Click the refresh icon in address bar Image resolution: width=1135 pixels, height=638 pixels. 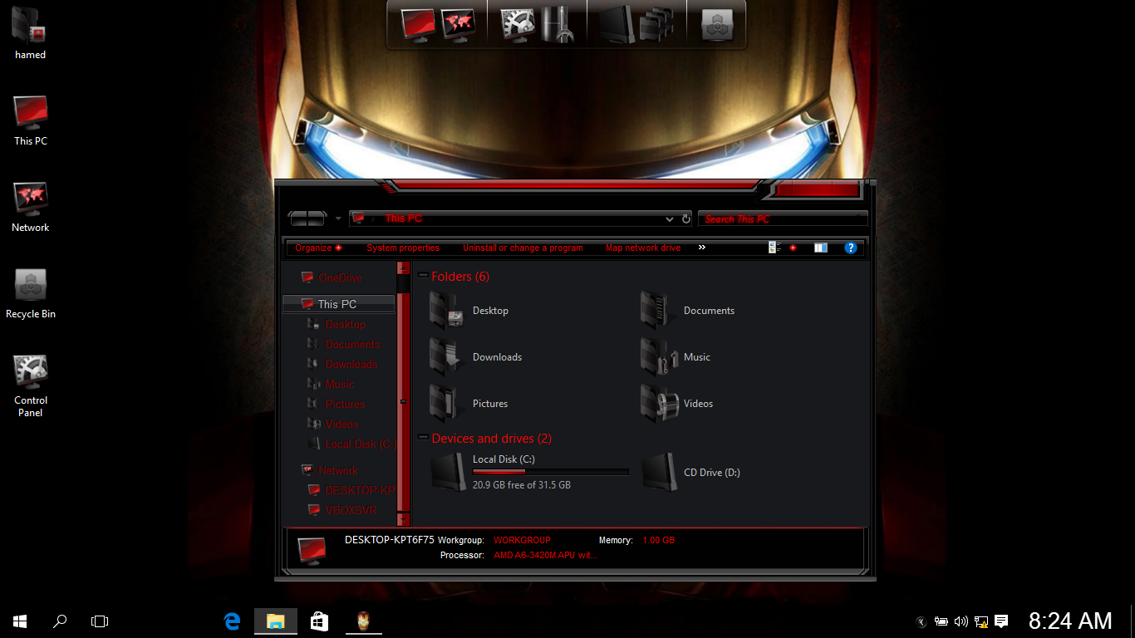coord(686,219)
